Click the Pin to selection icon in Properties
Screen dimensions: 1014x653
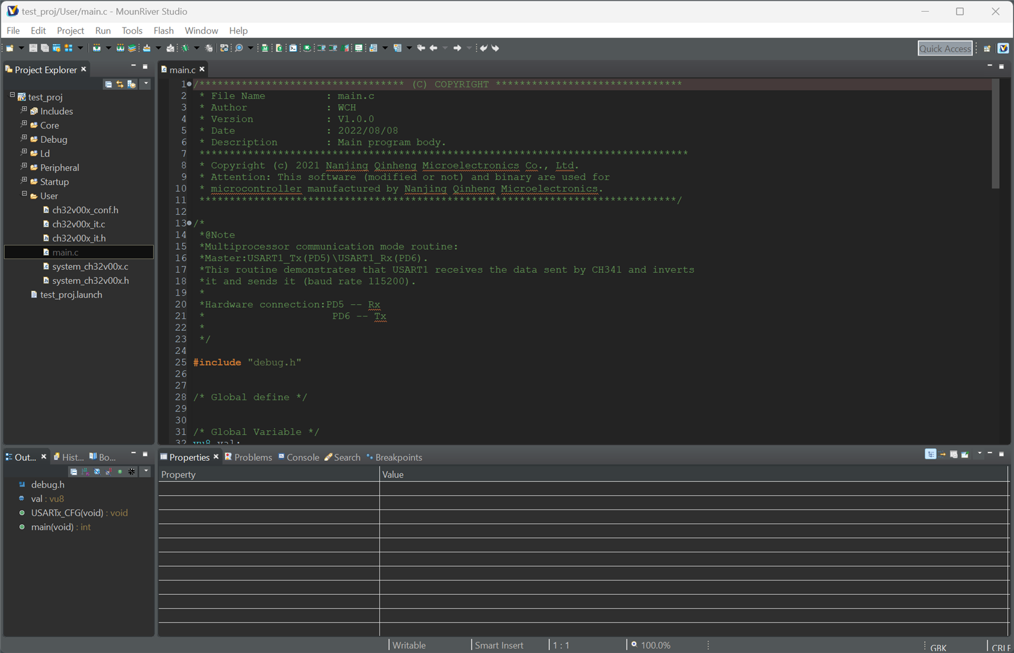click(x=965, y=454)
